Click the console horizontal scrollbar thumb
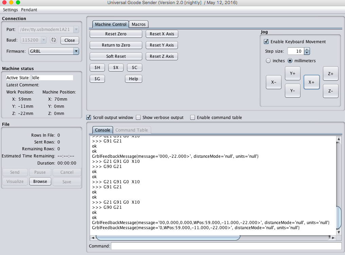This screenshot has width=345, height=255. click(x=168, y=238)
